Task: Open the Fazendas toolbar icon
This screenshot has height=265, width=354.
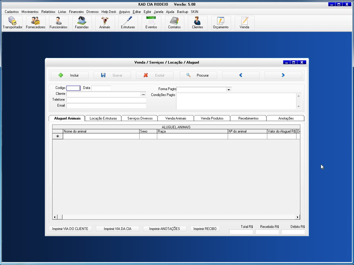Action: tap(82, 23)
